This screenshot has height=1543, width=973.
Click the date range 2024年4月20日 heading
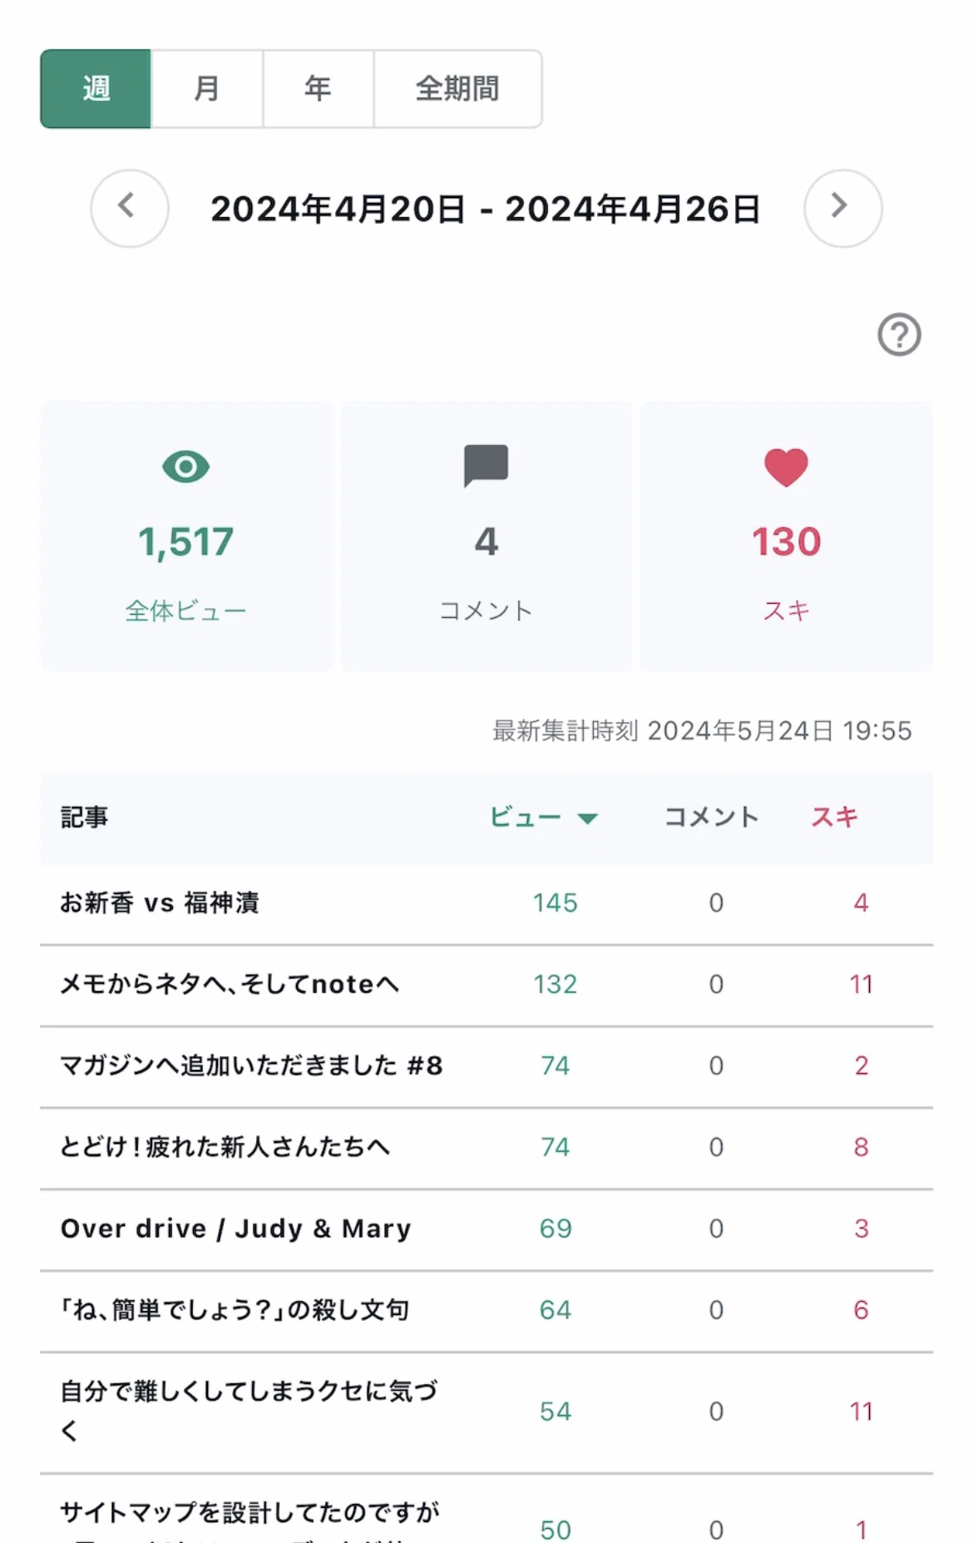[x=337, y=209]
